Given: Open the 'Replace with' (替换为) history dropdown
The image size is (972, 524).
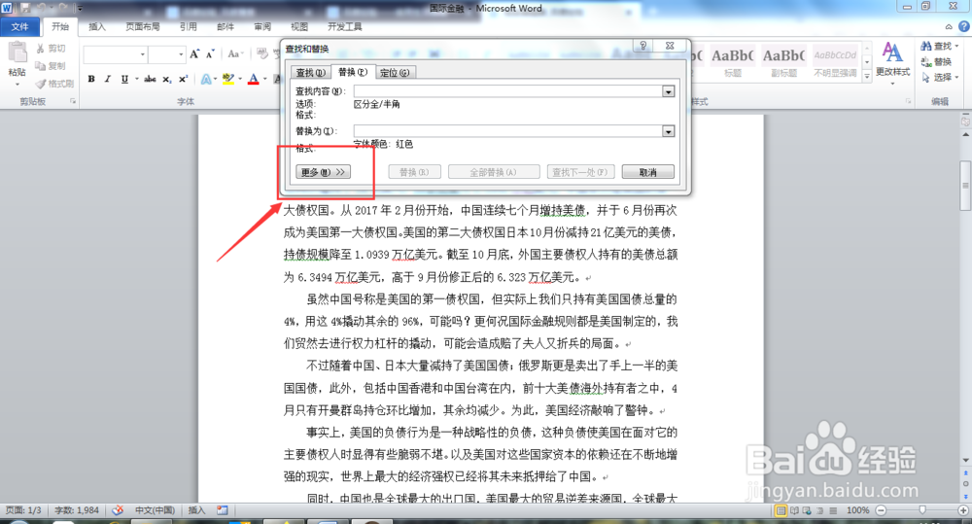Looking at the screenshot, I should point(669,131).
